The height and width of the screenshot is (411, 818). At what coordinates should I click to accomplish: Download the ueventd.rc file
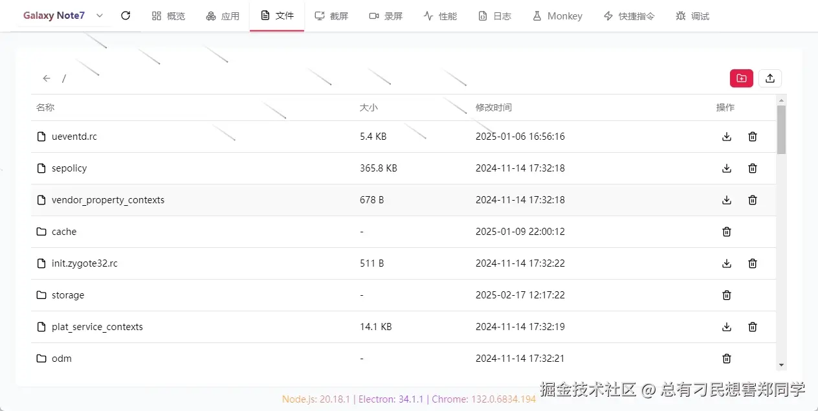tap(726, 137)
